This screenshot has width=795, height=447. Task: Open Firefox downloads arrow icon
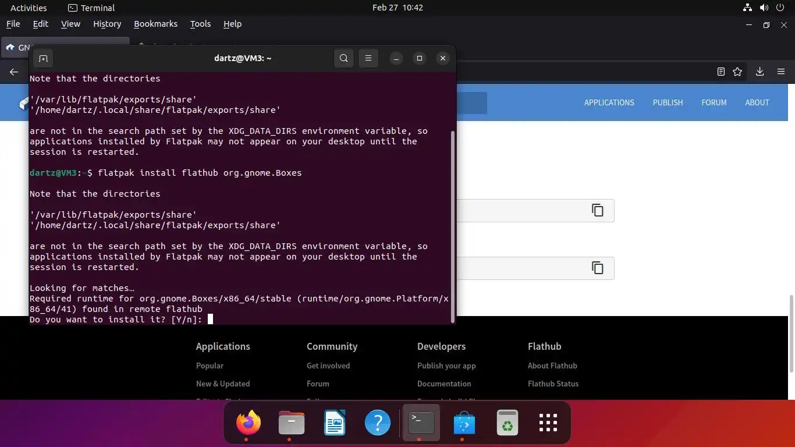pyautogui.click(x=759, y=72)
